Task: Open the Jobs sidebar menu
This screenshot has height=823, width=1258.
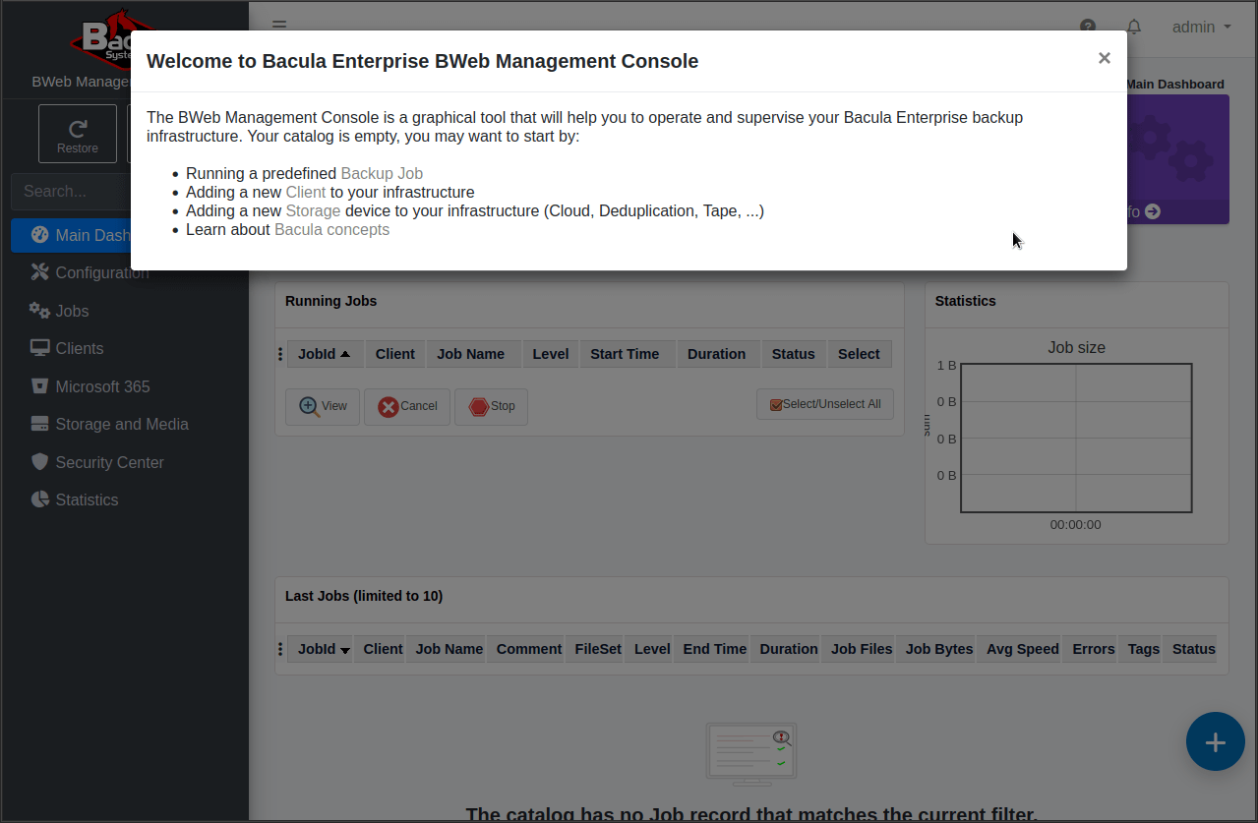Action: coord(59,311)
